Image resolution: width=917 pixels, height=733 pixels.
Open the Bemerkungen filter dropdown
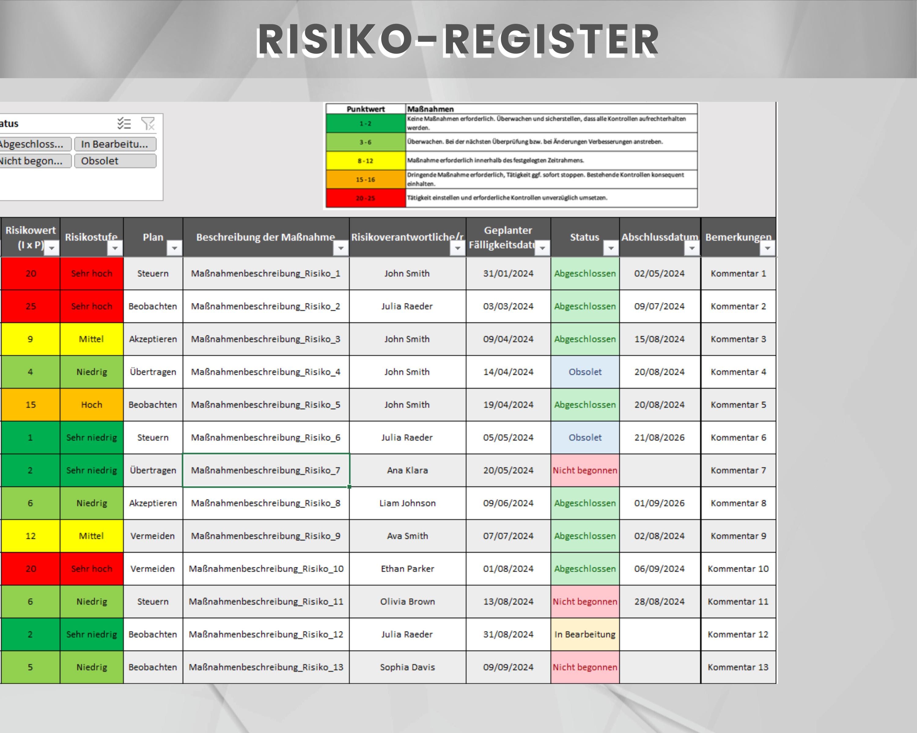click(767, 248)
